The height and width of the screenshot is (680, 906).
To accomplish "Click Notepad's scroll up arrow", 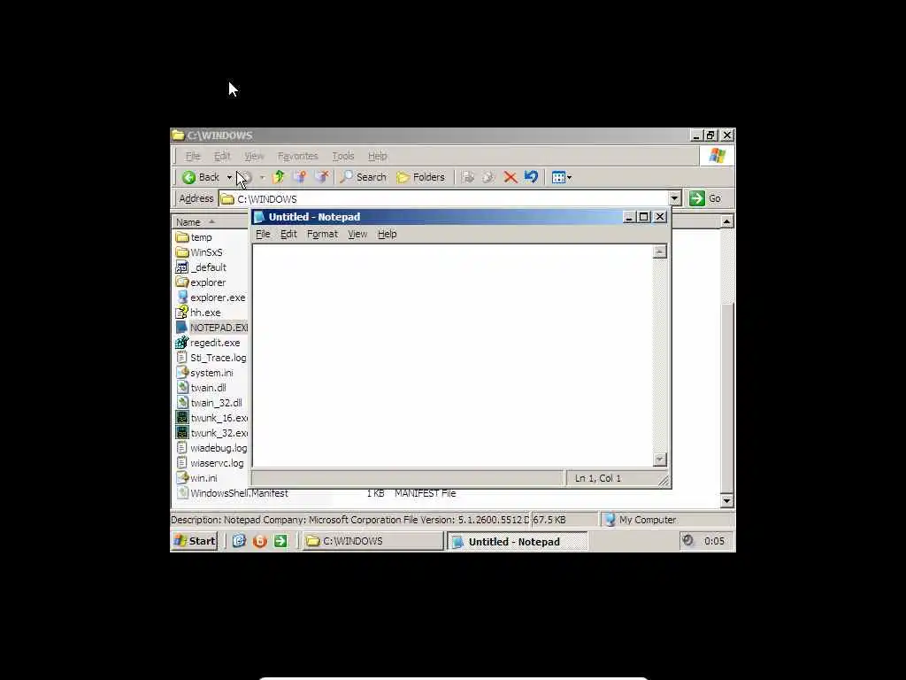I will (659, 251).
